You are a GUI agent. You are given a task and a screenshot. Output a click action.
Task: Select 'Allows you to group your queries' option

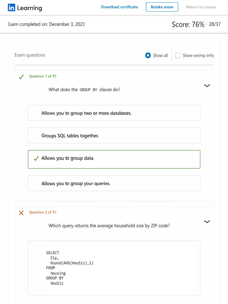(x=114, y=183)
